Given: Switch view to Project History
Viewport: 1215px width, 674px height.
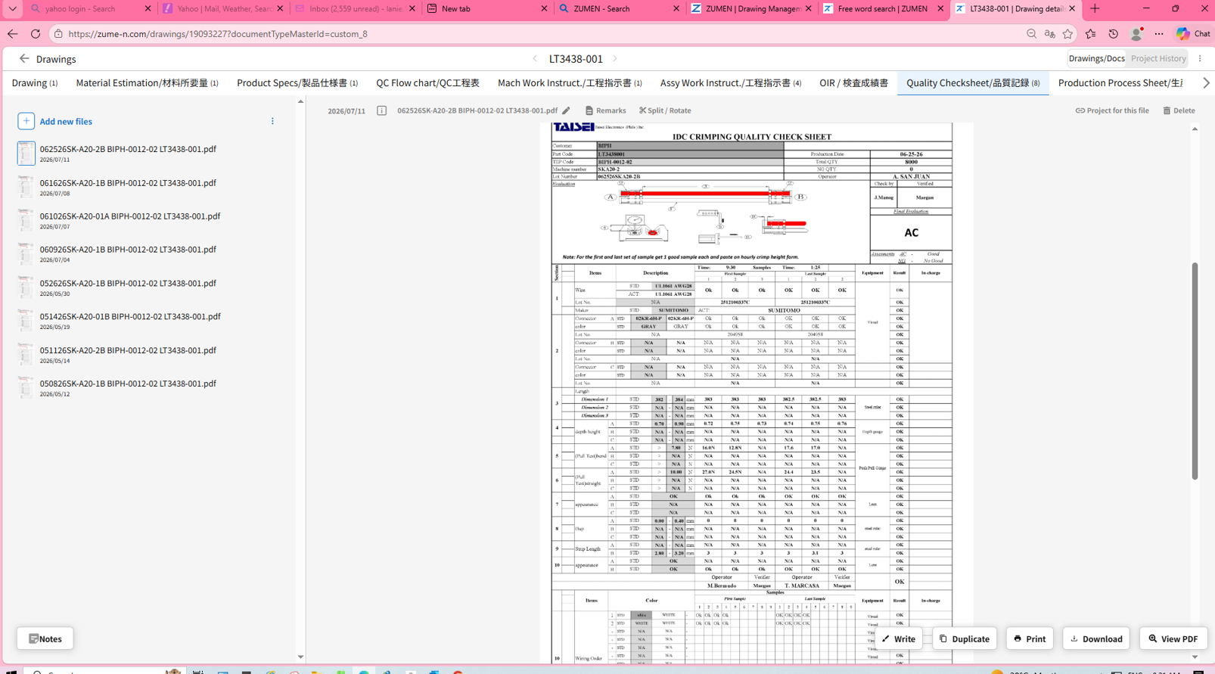Looking at the screenshot, I should (x=1158, y=59).
